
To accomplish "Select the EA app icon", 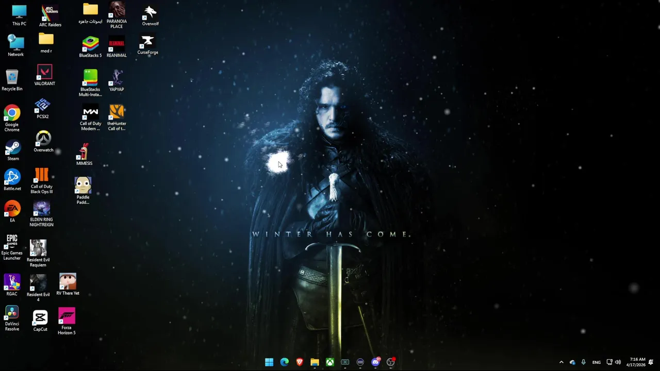I will [12, 212].
